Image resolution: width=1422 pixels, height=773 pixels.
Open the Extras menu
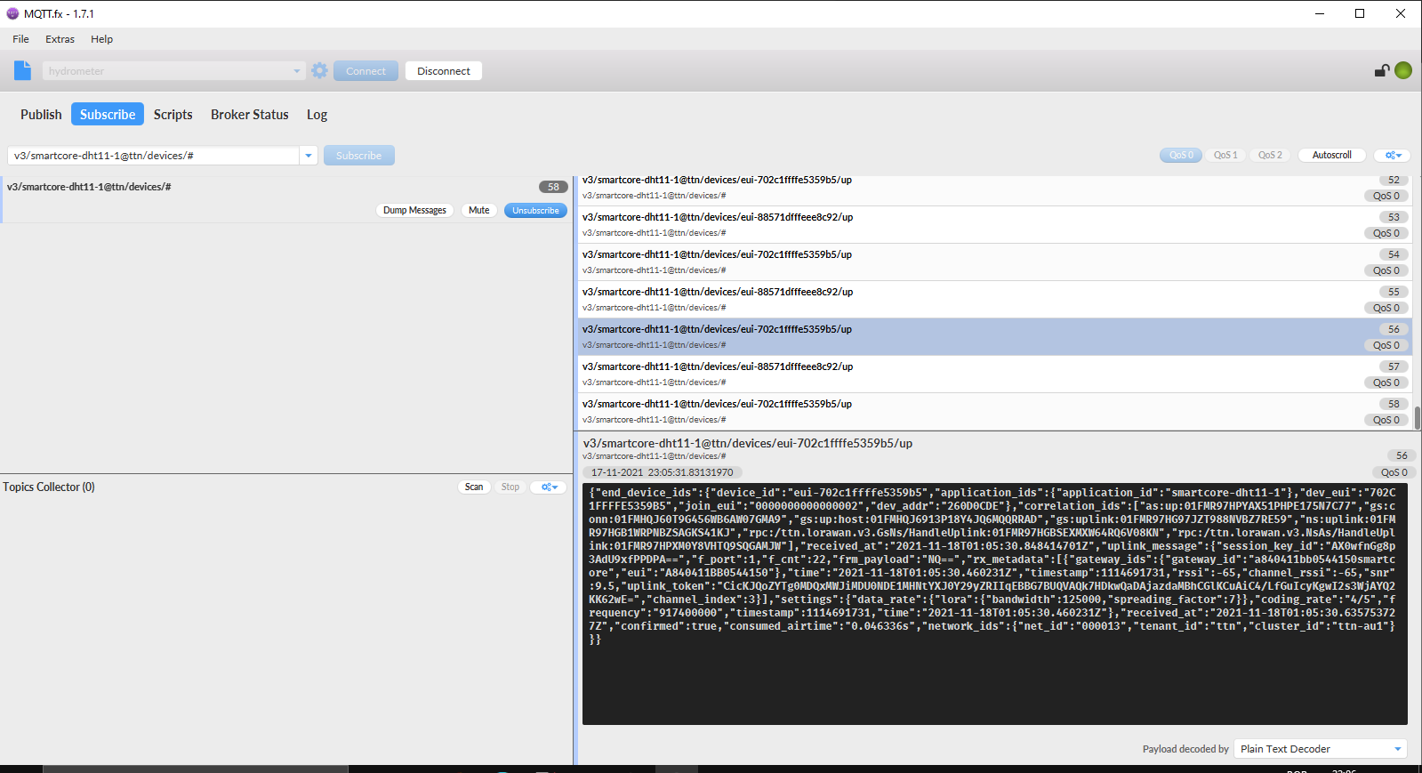click(60, 39)
